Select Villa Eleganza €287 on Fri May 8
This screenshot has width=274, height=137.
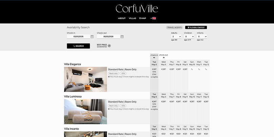(178, 69)
